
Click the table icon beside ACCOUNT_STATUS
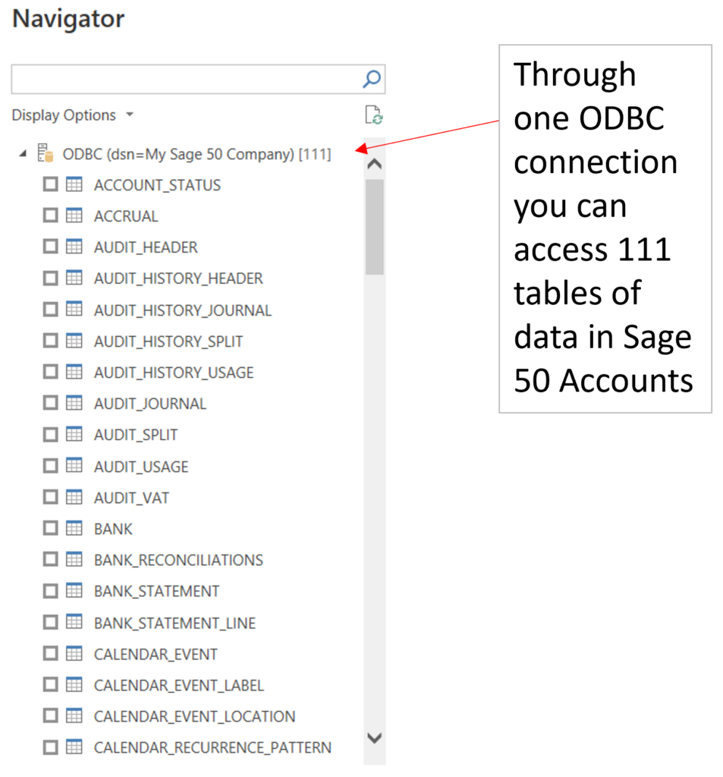tap(75, 184)
